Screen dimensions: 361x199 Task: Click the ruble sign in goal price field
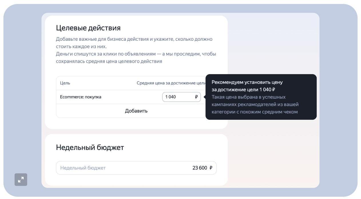(x=196, y=97)
